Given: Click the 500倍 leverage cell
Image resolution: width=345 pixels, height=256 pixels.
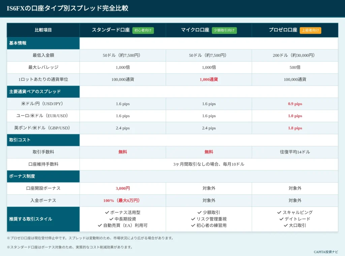Looking at the screenshot, I should coord(295,67).
